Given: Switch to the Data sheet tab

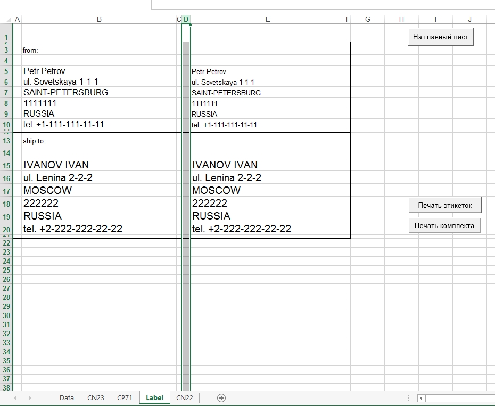Looking at the screenshot, I should point(67,398).
